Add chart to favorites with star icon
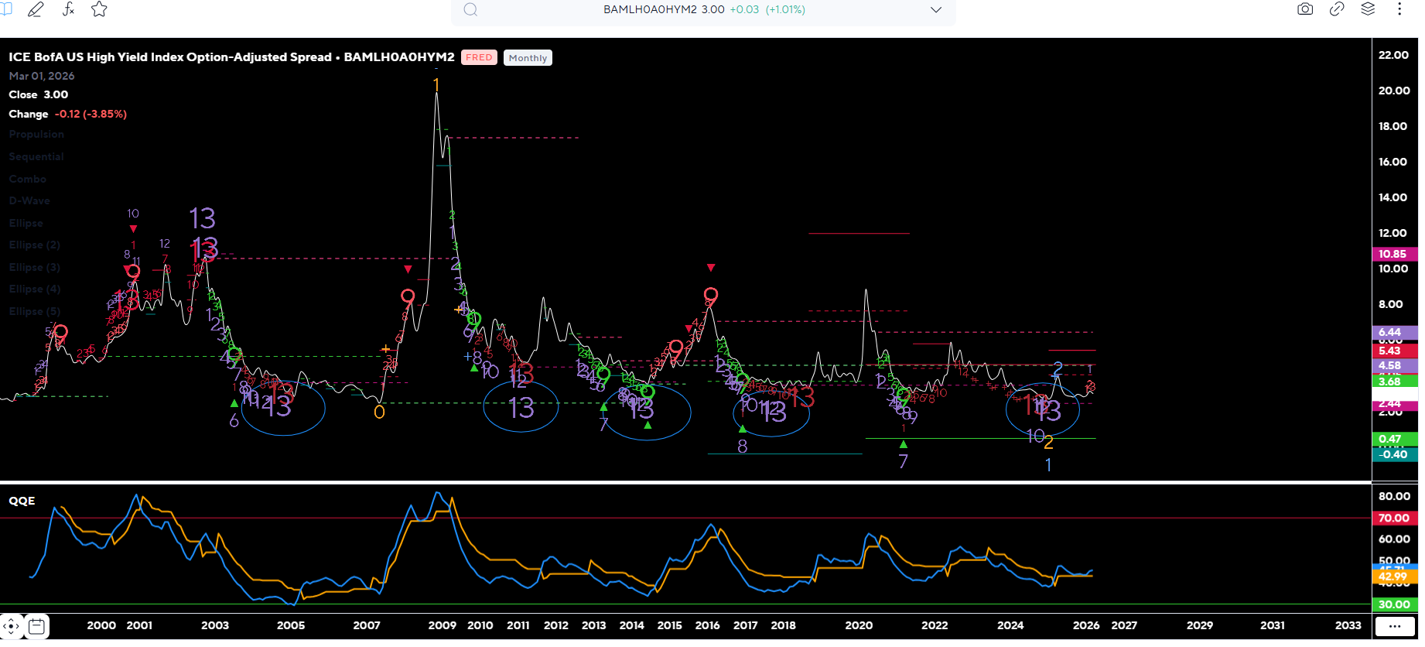Screen dimensions: 1425x647 (99, 9)
